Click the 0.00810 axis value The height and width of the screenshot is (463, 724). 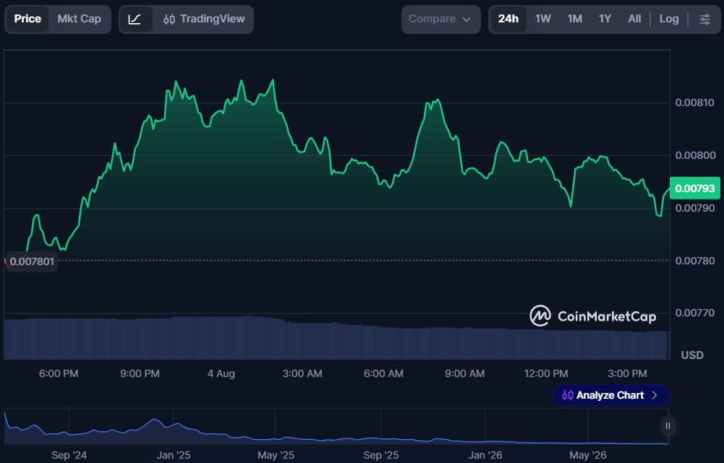pos(694,103)
